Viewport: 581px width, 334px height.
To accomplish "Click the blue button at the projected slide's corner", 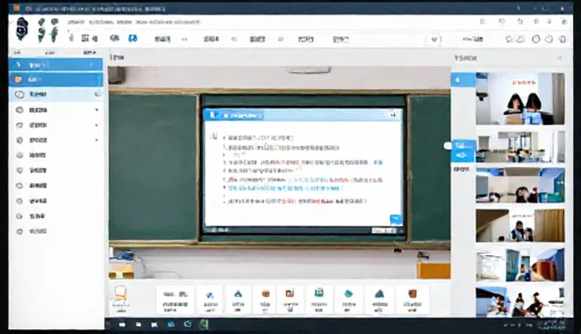I will tap(396, 220).
